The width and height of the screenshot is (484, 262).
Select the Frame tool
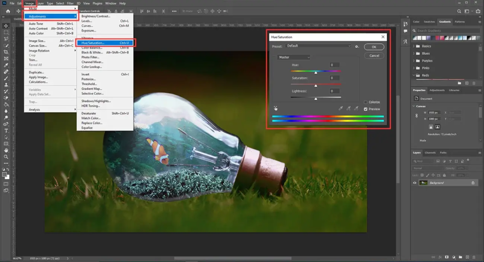click(6, 59)
